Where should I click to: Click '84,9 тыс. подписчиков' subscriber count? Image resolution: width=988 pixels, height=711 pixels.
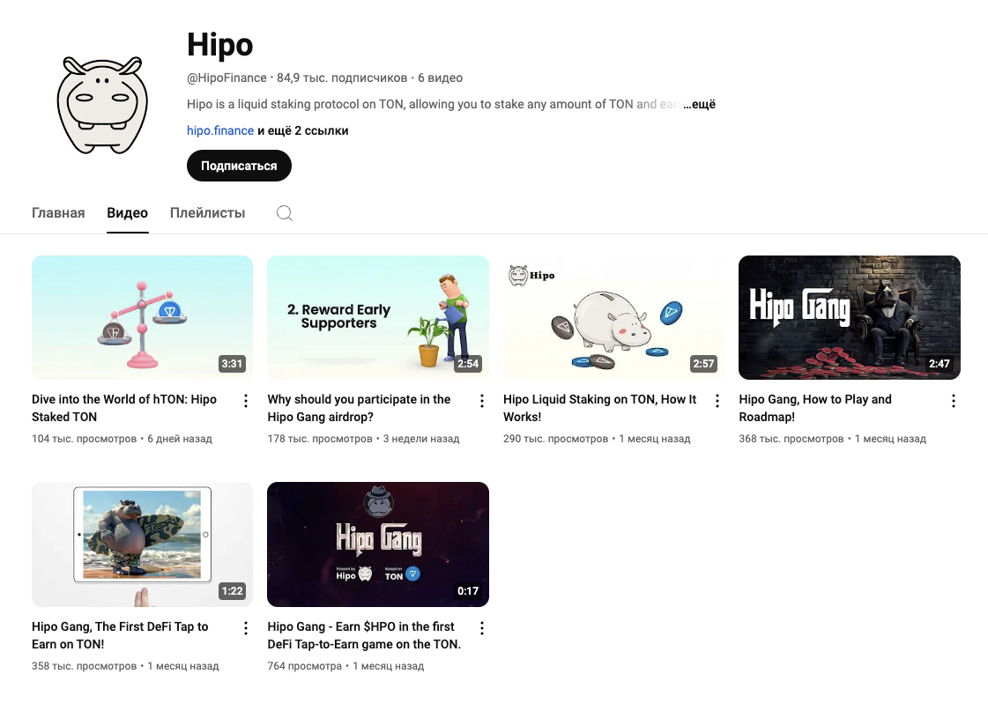(x=342, y=78)
